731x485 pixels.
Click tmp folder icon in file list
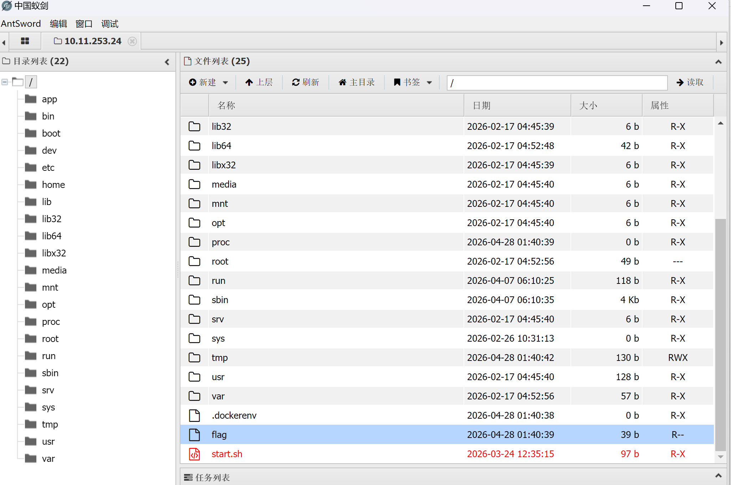click(194, 357)
